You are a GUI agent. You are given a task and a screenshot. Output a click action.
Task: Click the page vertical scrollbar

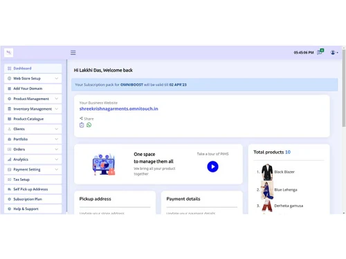pos(344,88)
